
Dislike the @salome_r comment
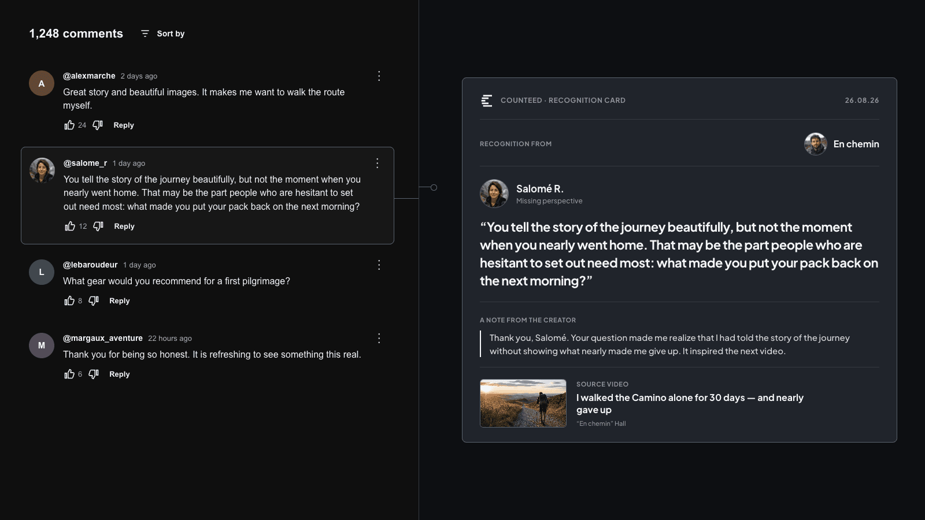pos(98,226)
